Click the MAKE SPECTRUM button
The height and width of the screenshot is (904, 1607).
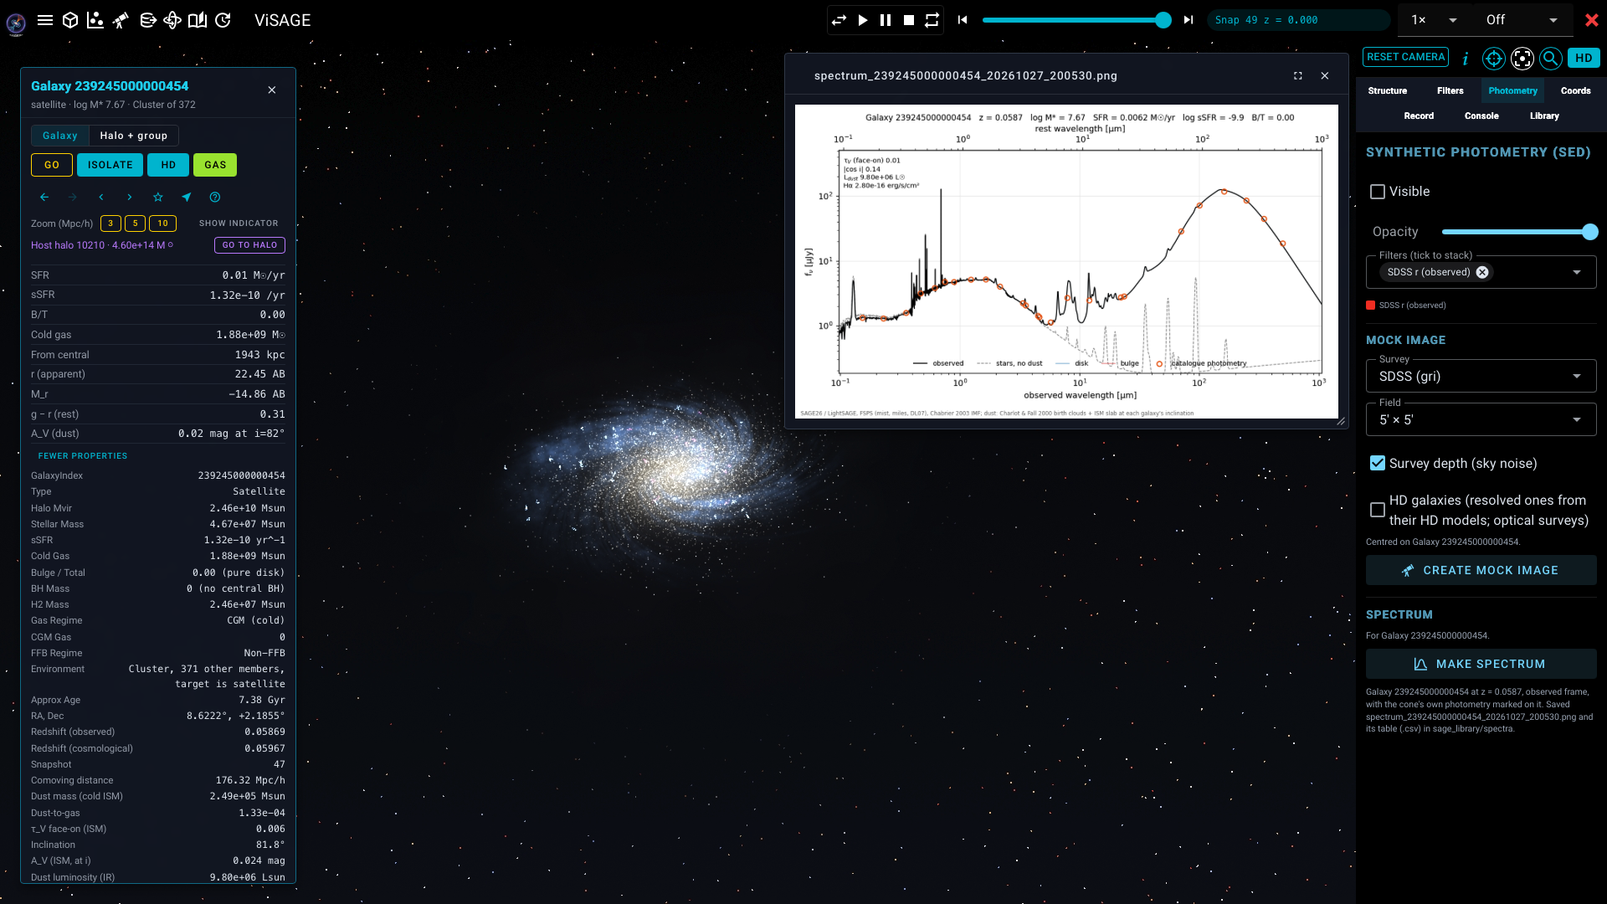(1481, 665)
